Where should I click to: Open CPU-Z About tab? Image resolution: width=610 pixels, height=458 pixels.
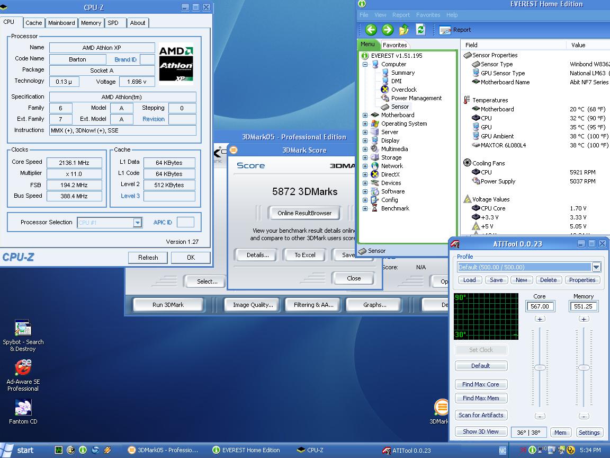pos(138,23)
